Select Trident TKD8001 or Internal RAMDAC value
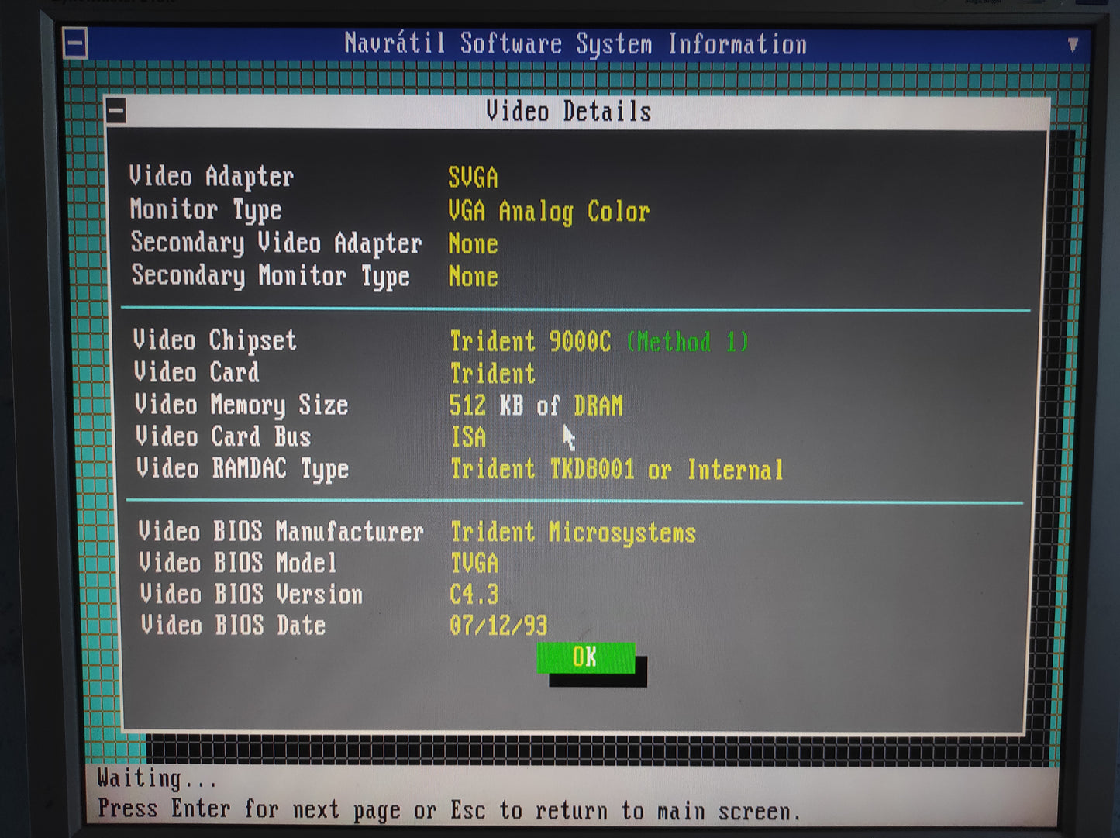1120x838 pixels. click(617, 470)
